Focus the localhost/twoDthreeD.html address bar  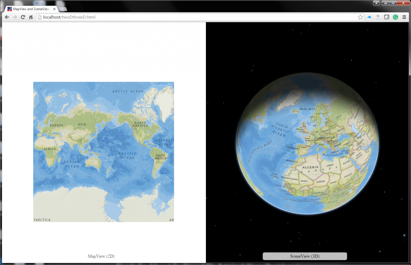[199, 17]
